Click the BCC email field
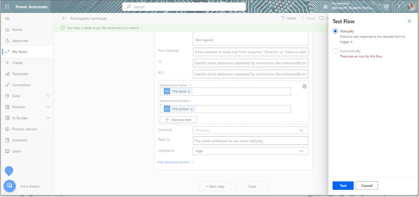This screenshot has width=419, height=197. pos(251,74)
